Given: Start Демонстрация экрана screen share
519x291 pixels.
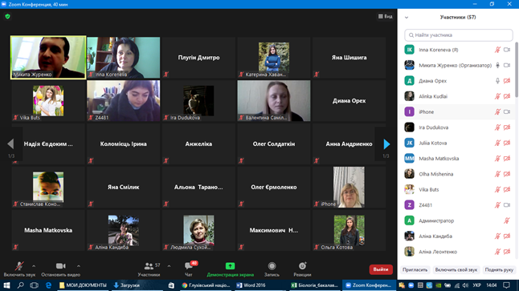Looking at the screenshot, I should (230, 266).
